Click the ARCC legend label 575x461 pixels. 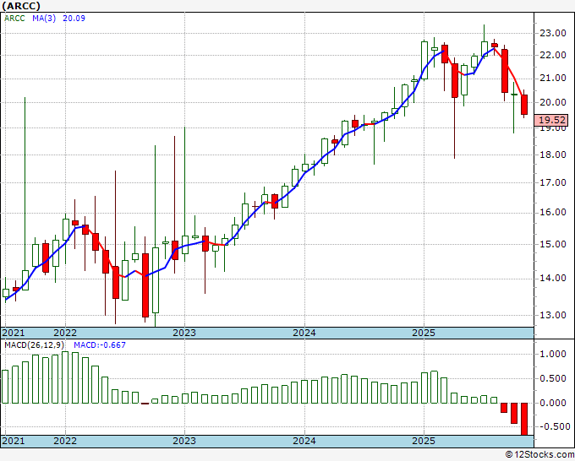(14, 18)
